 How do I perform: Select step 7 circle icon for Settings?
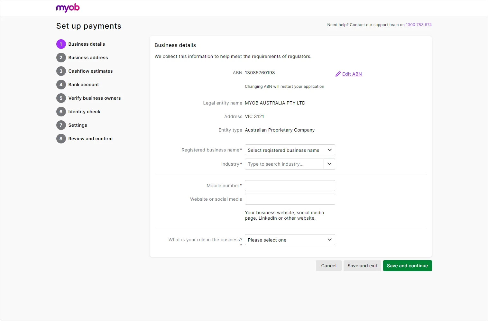(x=61, y=125)
